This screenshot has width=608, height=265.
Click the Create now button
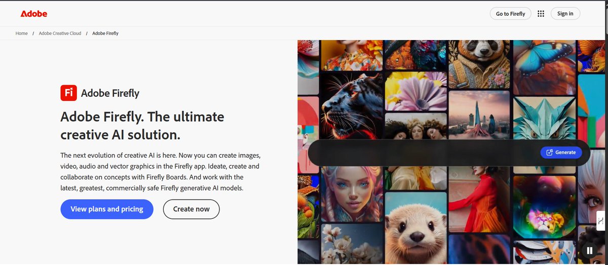point(191,209)
